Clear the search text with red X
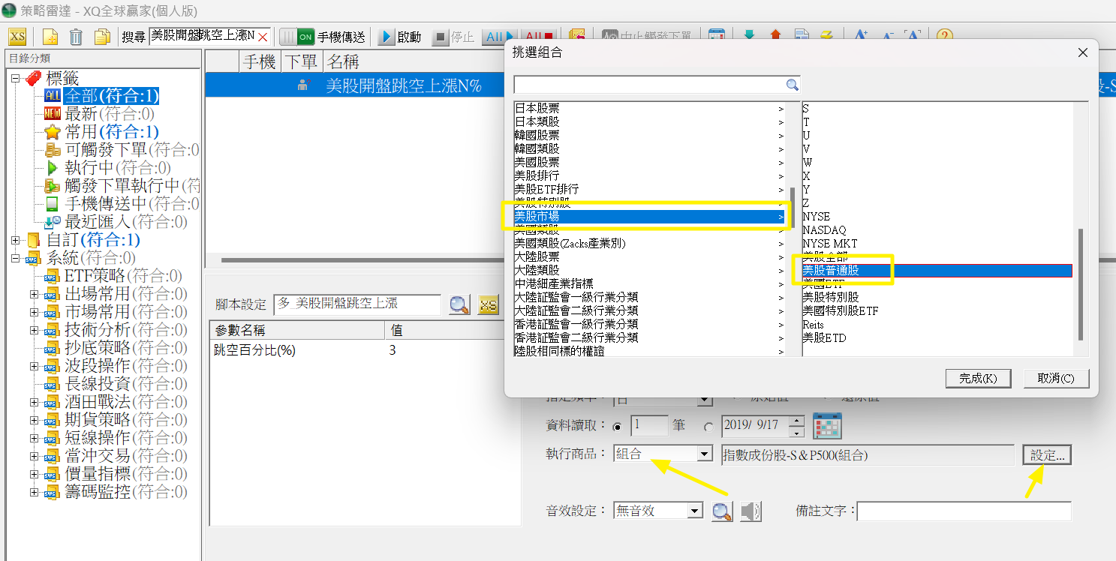This screenshot has width=1116, height=561. coord(263,37)
